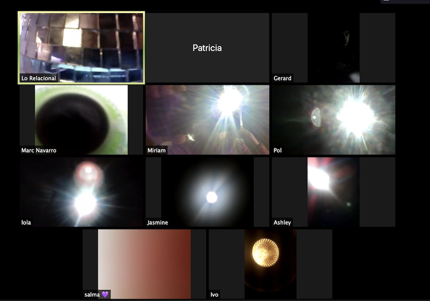Click the "Jasmine" name label

(x=157, y=223)
